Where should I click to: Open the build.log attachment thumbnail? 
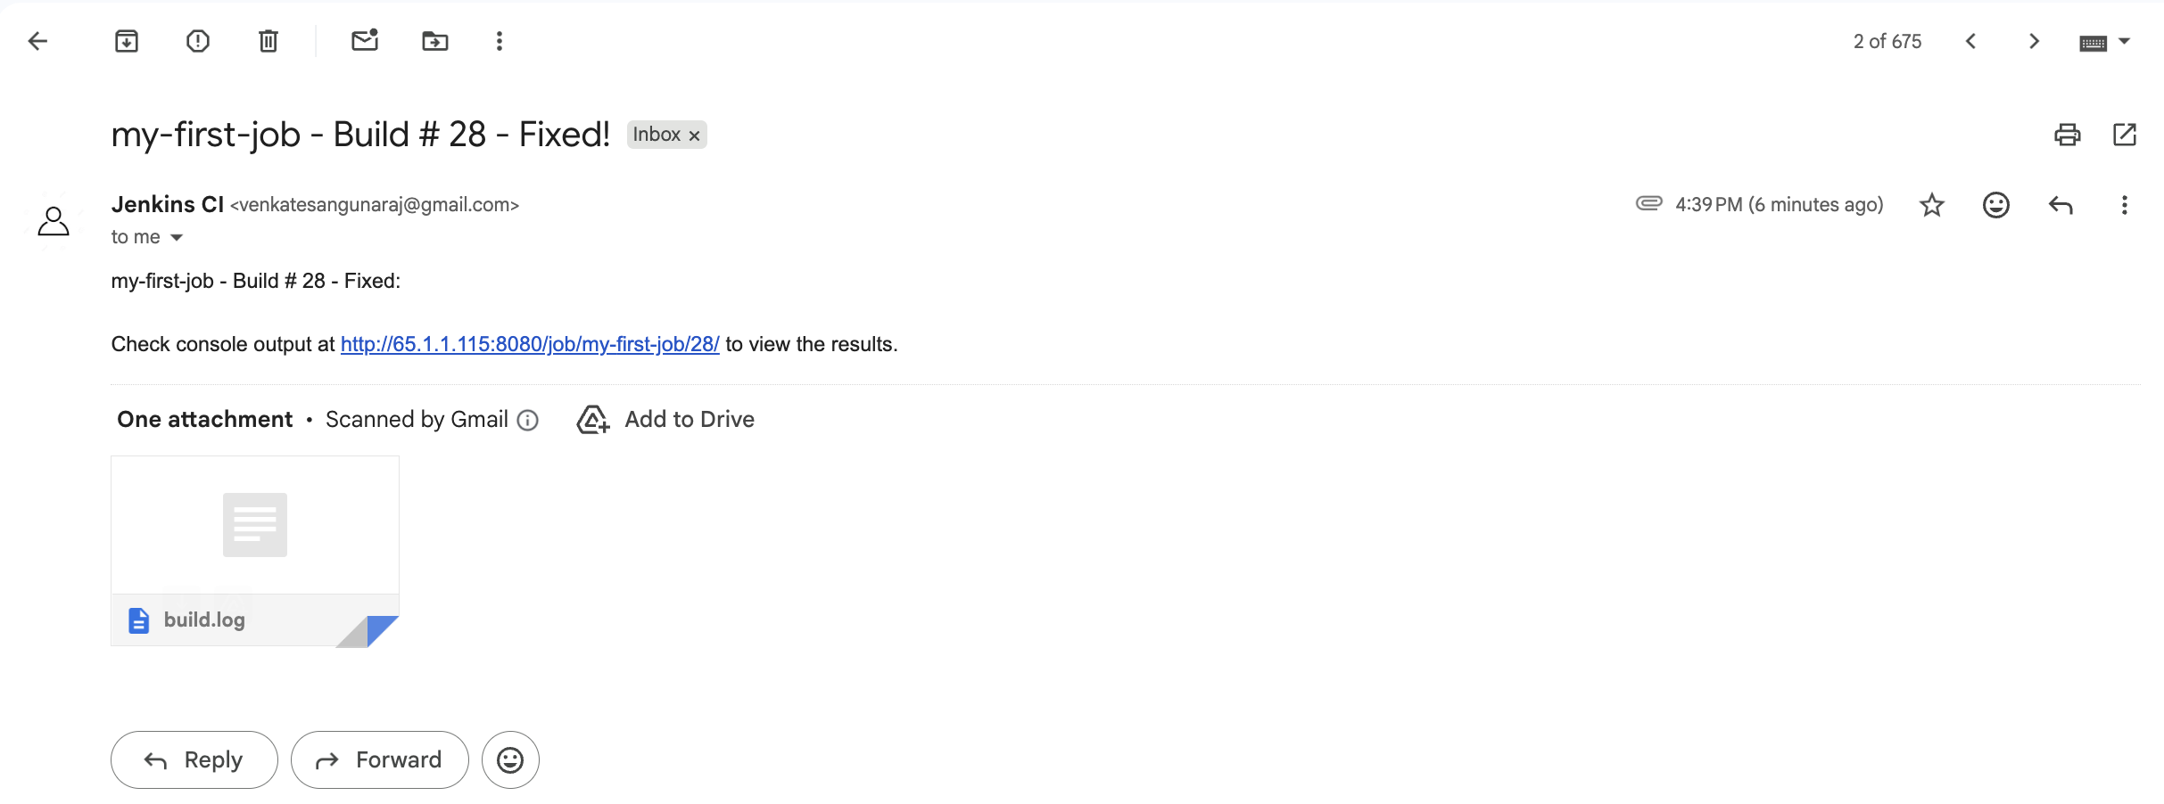[255, 551]
